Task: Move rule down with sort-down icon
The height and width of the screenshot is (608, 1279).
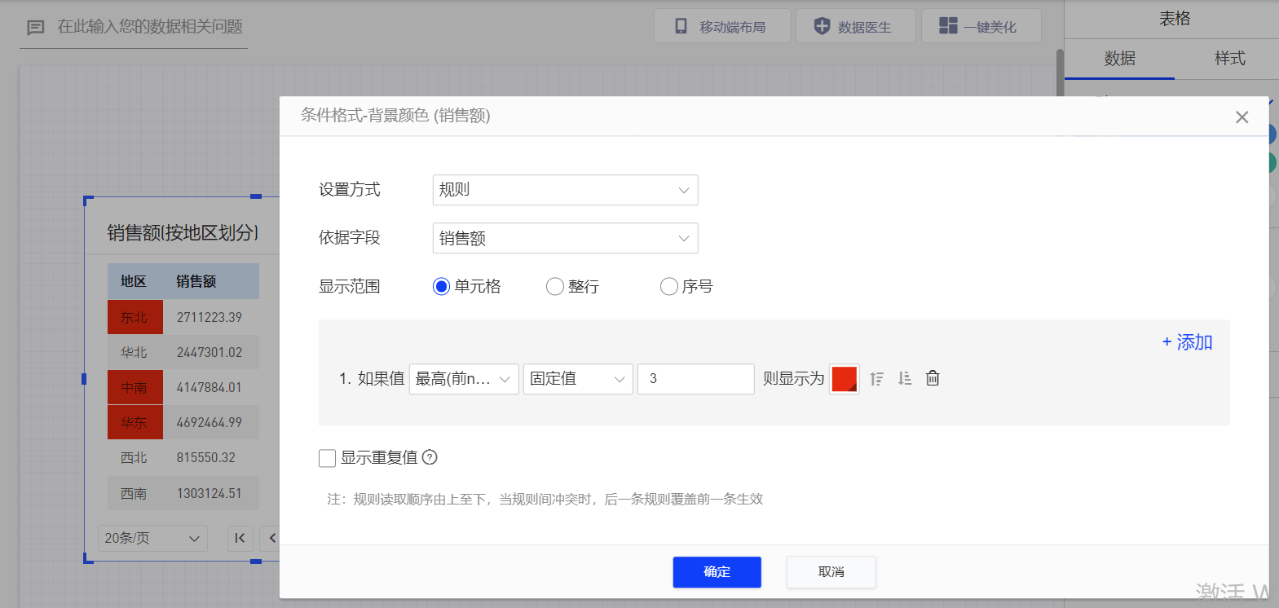Action: point(905,378)
